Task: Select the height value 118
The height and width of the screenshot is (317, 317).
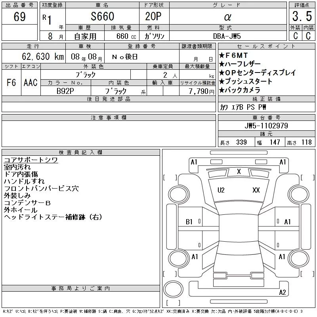Action: coord(306,142)
